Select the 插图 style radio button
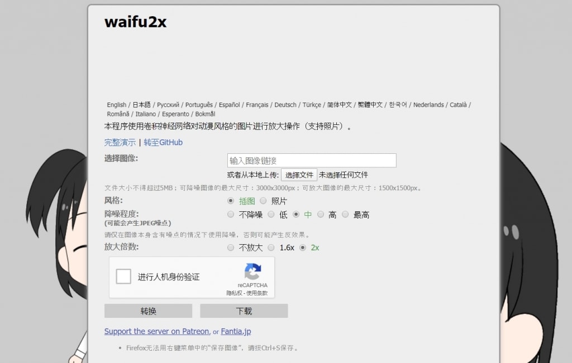Viewport: 572px width, 363px height. [x=231, y=201]
